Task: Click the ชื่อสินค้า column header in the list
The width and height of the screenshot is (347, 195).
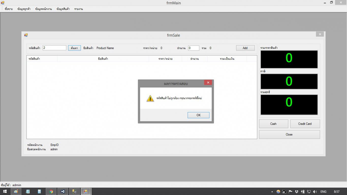Action: (103, 59)
